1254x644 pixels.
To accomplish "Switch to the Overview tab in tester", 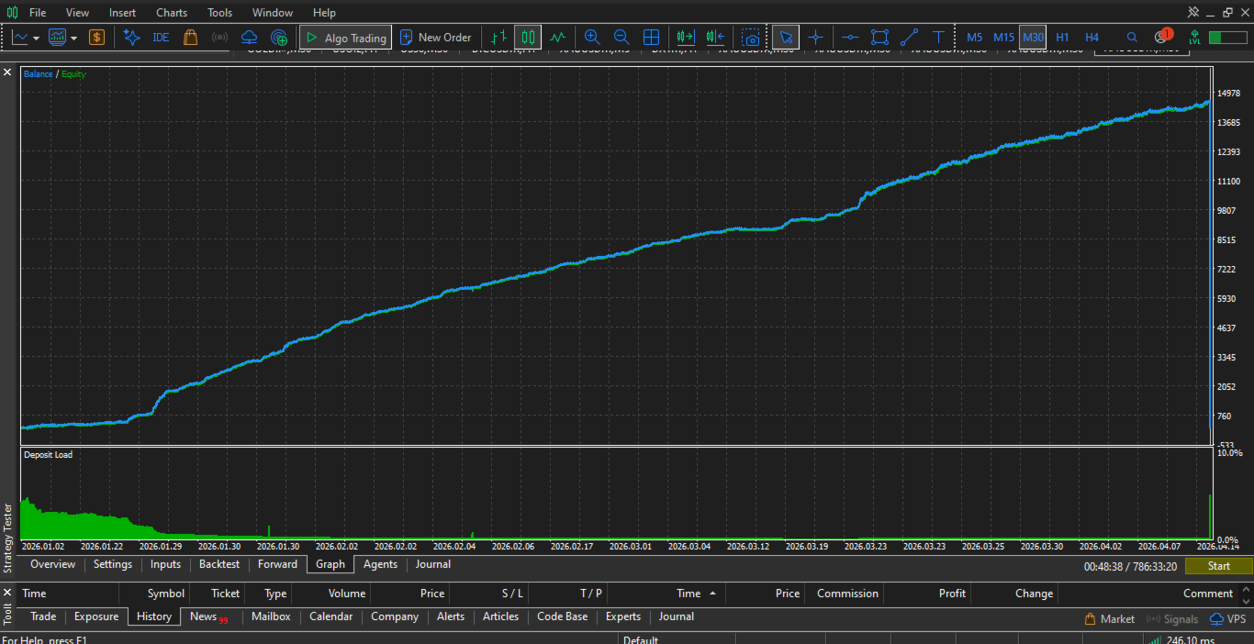I will pyautogui.click(x=52, y=564).
